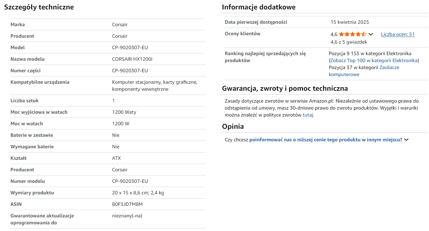The image size is (429, 231).
Task: Select 'Ranking najlepiej sprzedających się produktów' label
Action: (x=265, y=57)
